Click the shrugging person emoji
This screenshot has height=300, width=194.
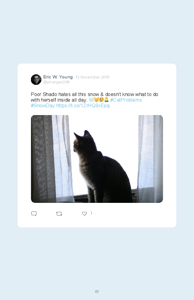point(106,100)
